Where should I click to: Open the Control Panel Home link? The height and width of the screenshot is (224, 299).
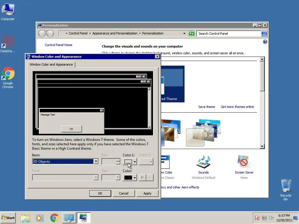click(58, 45)
